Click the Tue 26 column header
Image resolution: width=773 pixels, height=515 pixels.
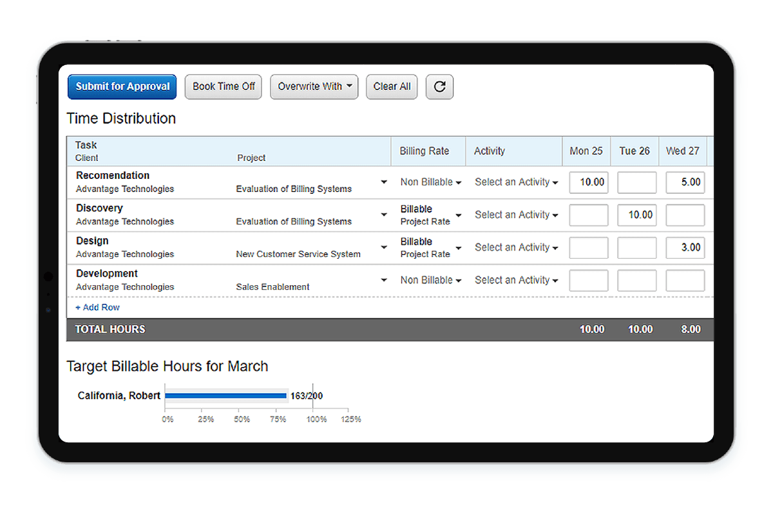pyautogui.click(x=635, y=151)
